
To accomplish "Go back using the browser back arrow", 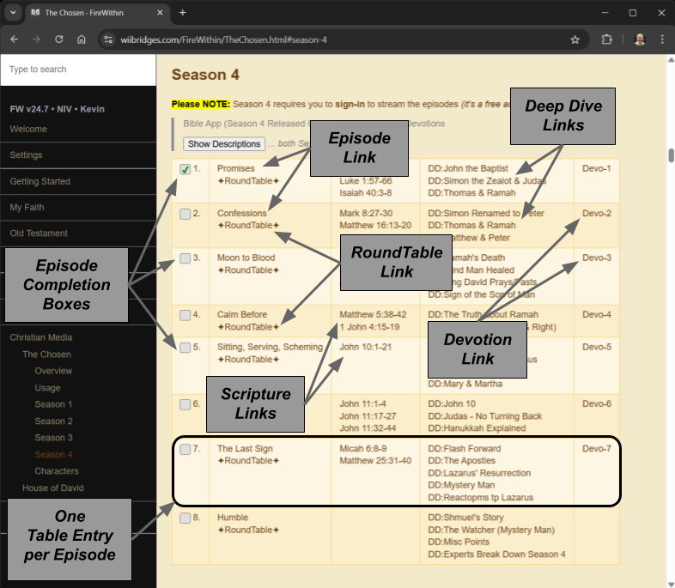I will [15, 39].
